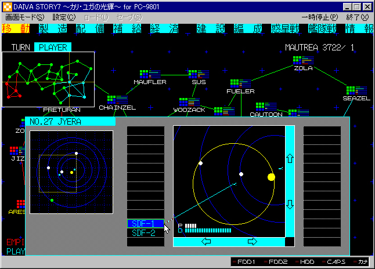Click the down arrow in orbit view
The image size is (375, 269).
coord(290,204)
